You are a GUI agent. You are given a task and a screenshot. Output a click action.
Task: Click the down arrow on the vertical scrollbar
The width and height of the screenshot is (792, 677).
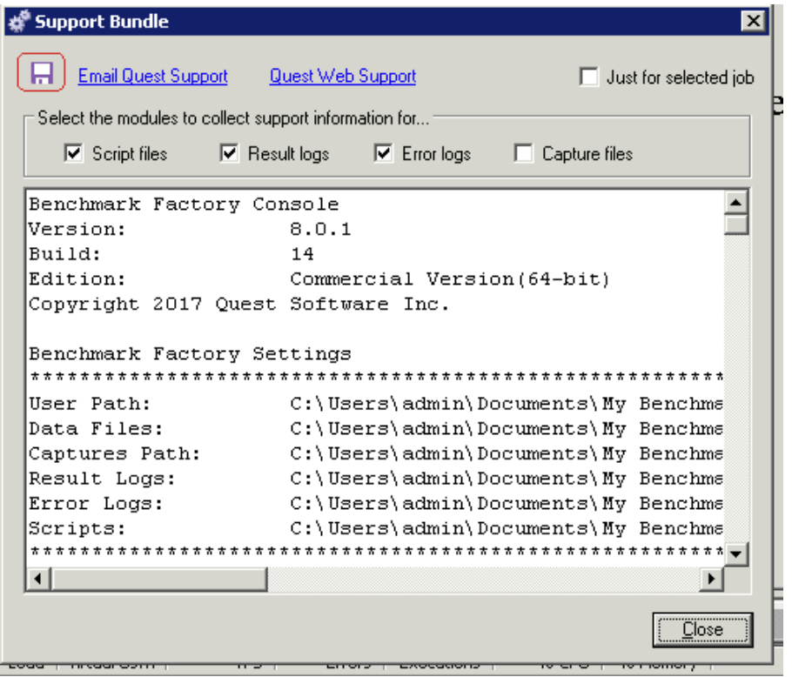(735, 553)
